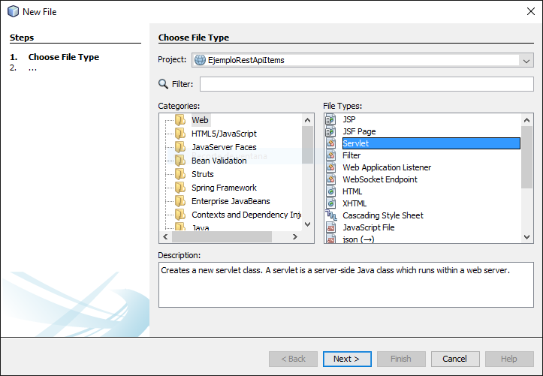Viewport: 543px width, 376px height.
Task: Select the Web category
Action: click(x=200, y=120)
